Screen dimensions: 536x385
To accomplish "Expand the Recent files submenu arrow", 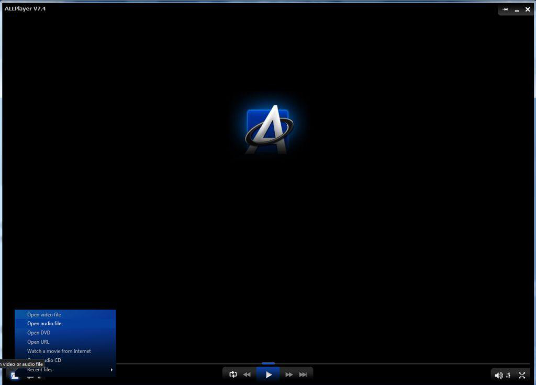I will (111, 370).
